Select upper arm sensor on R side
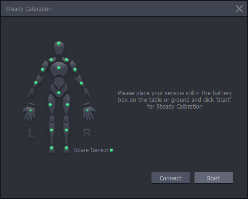 [x=75, y=69]
